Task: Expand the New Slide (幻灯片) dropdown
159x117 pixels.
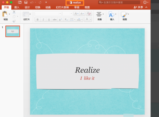Action: (30, 14)
